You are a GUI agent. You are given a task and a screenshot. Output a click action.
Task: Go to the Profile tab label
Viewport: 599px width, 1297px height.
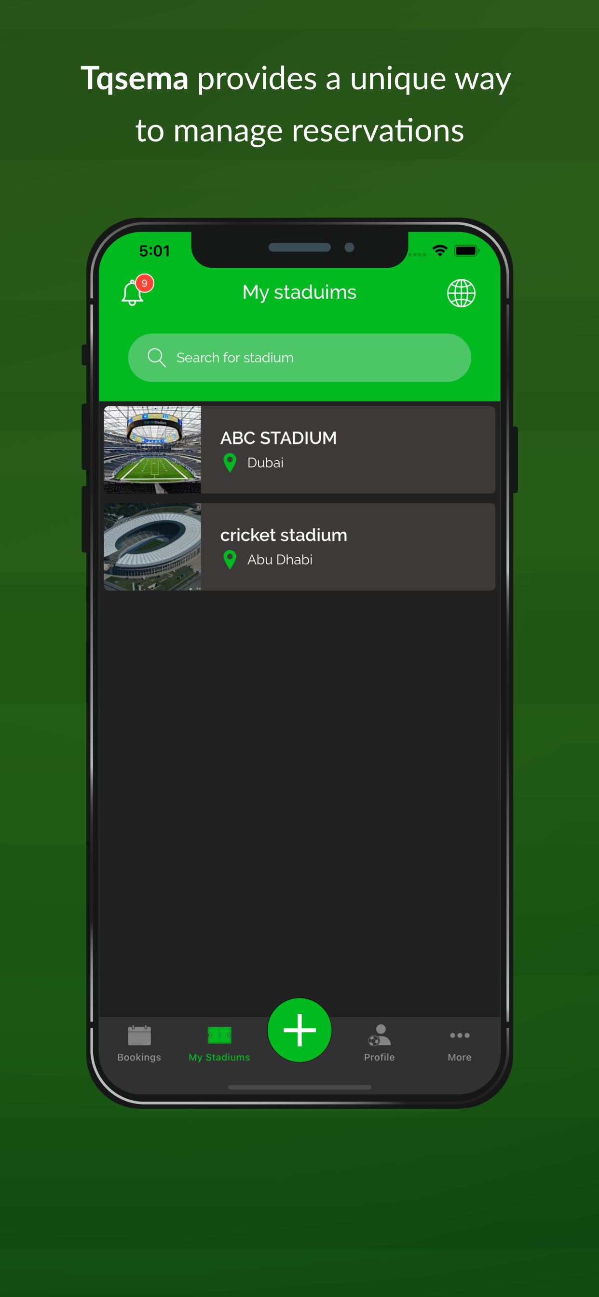(x=380, y=1057)
